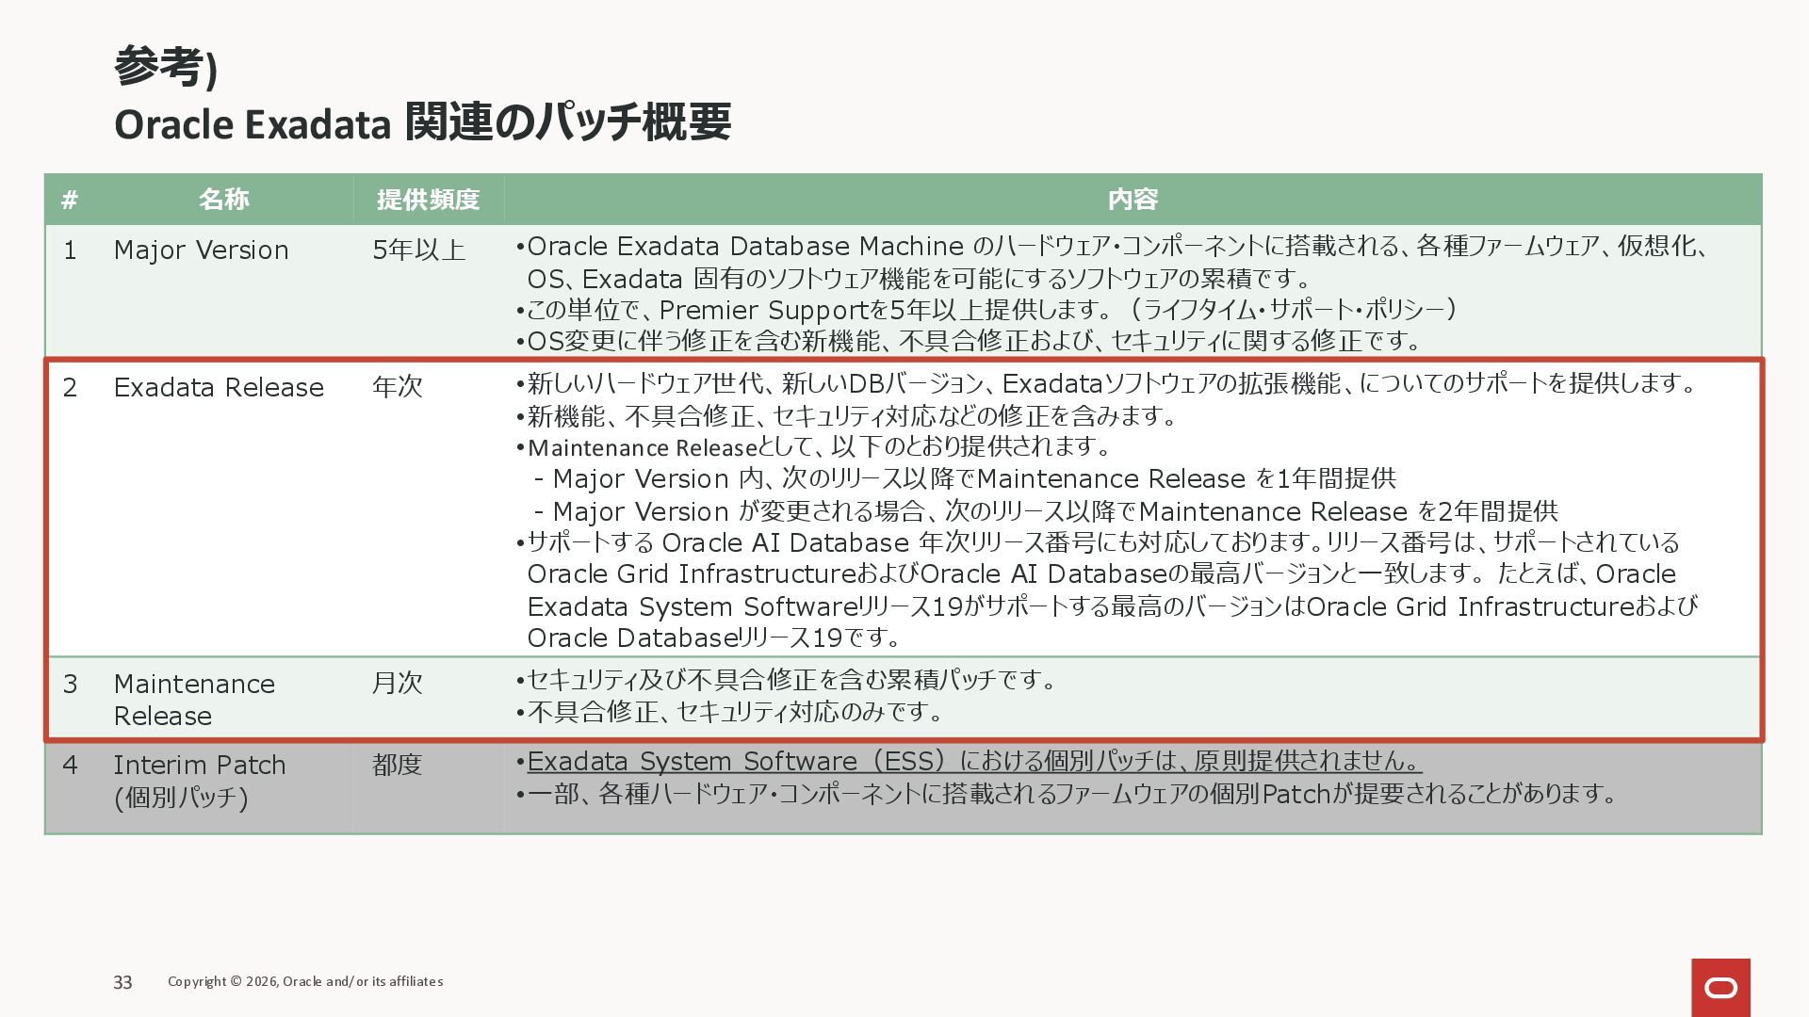Click the 5年以上 frequency cell

click(x=418, y=250)
